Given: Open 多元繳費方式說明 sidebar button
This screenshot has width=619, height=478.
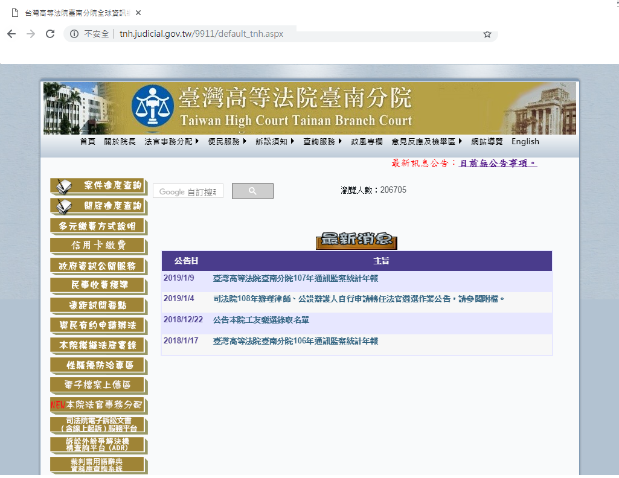Looking at the screenshot, I should [x=98, y=226].
